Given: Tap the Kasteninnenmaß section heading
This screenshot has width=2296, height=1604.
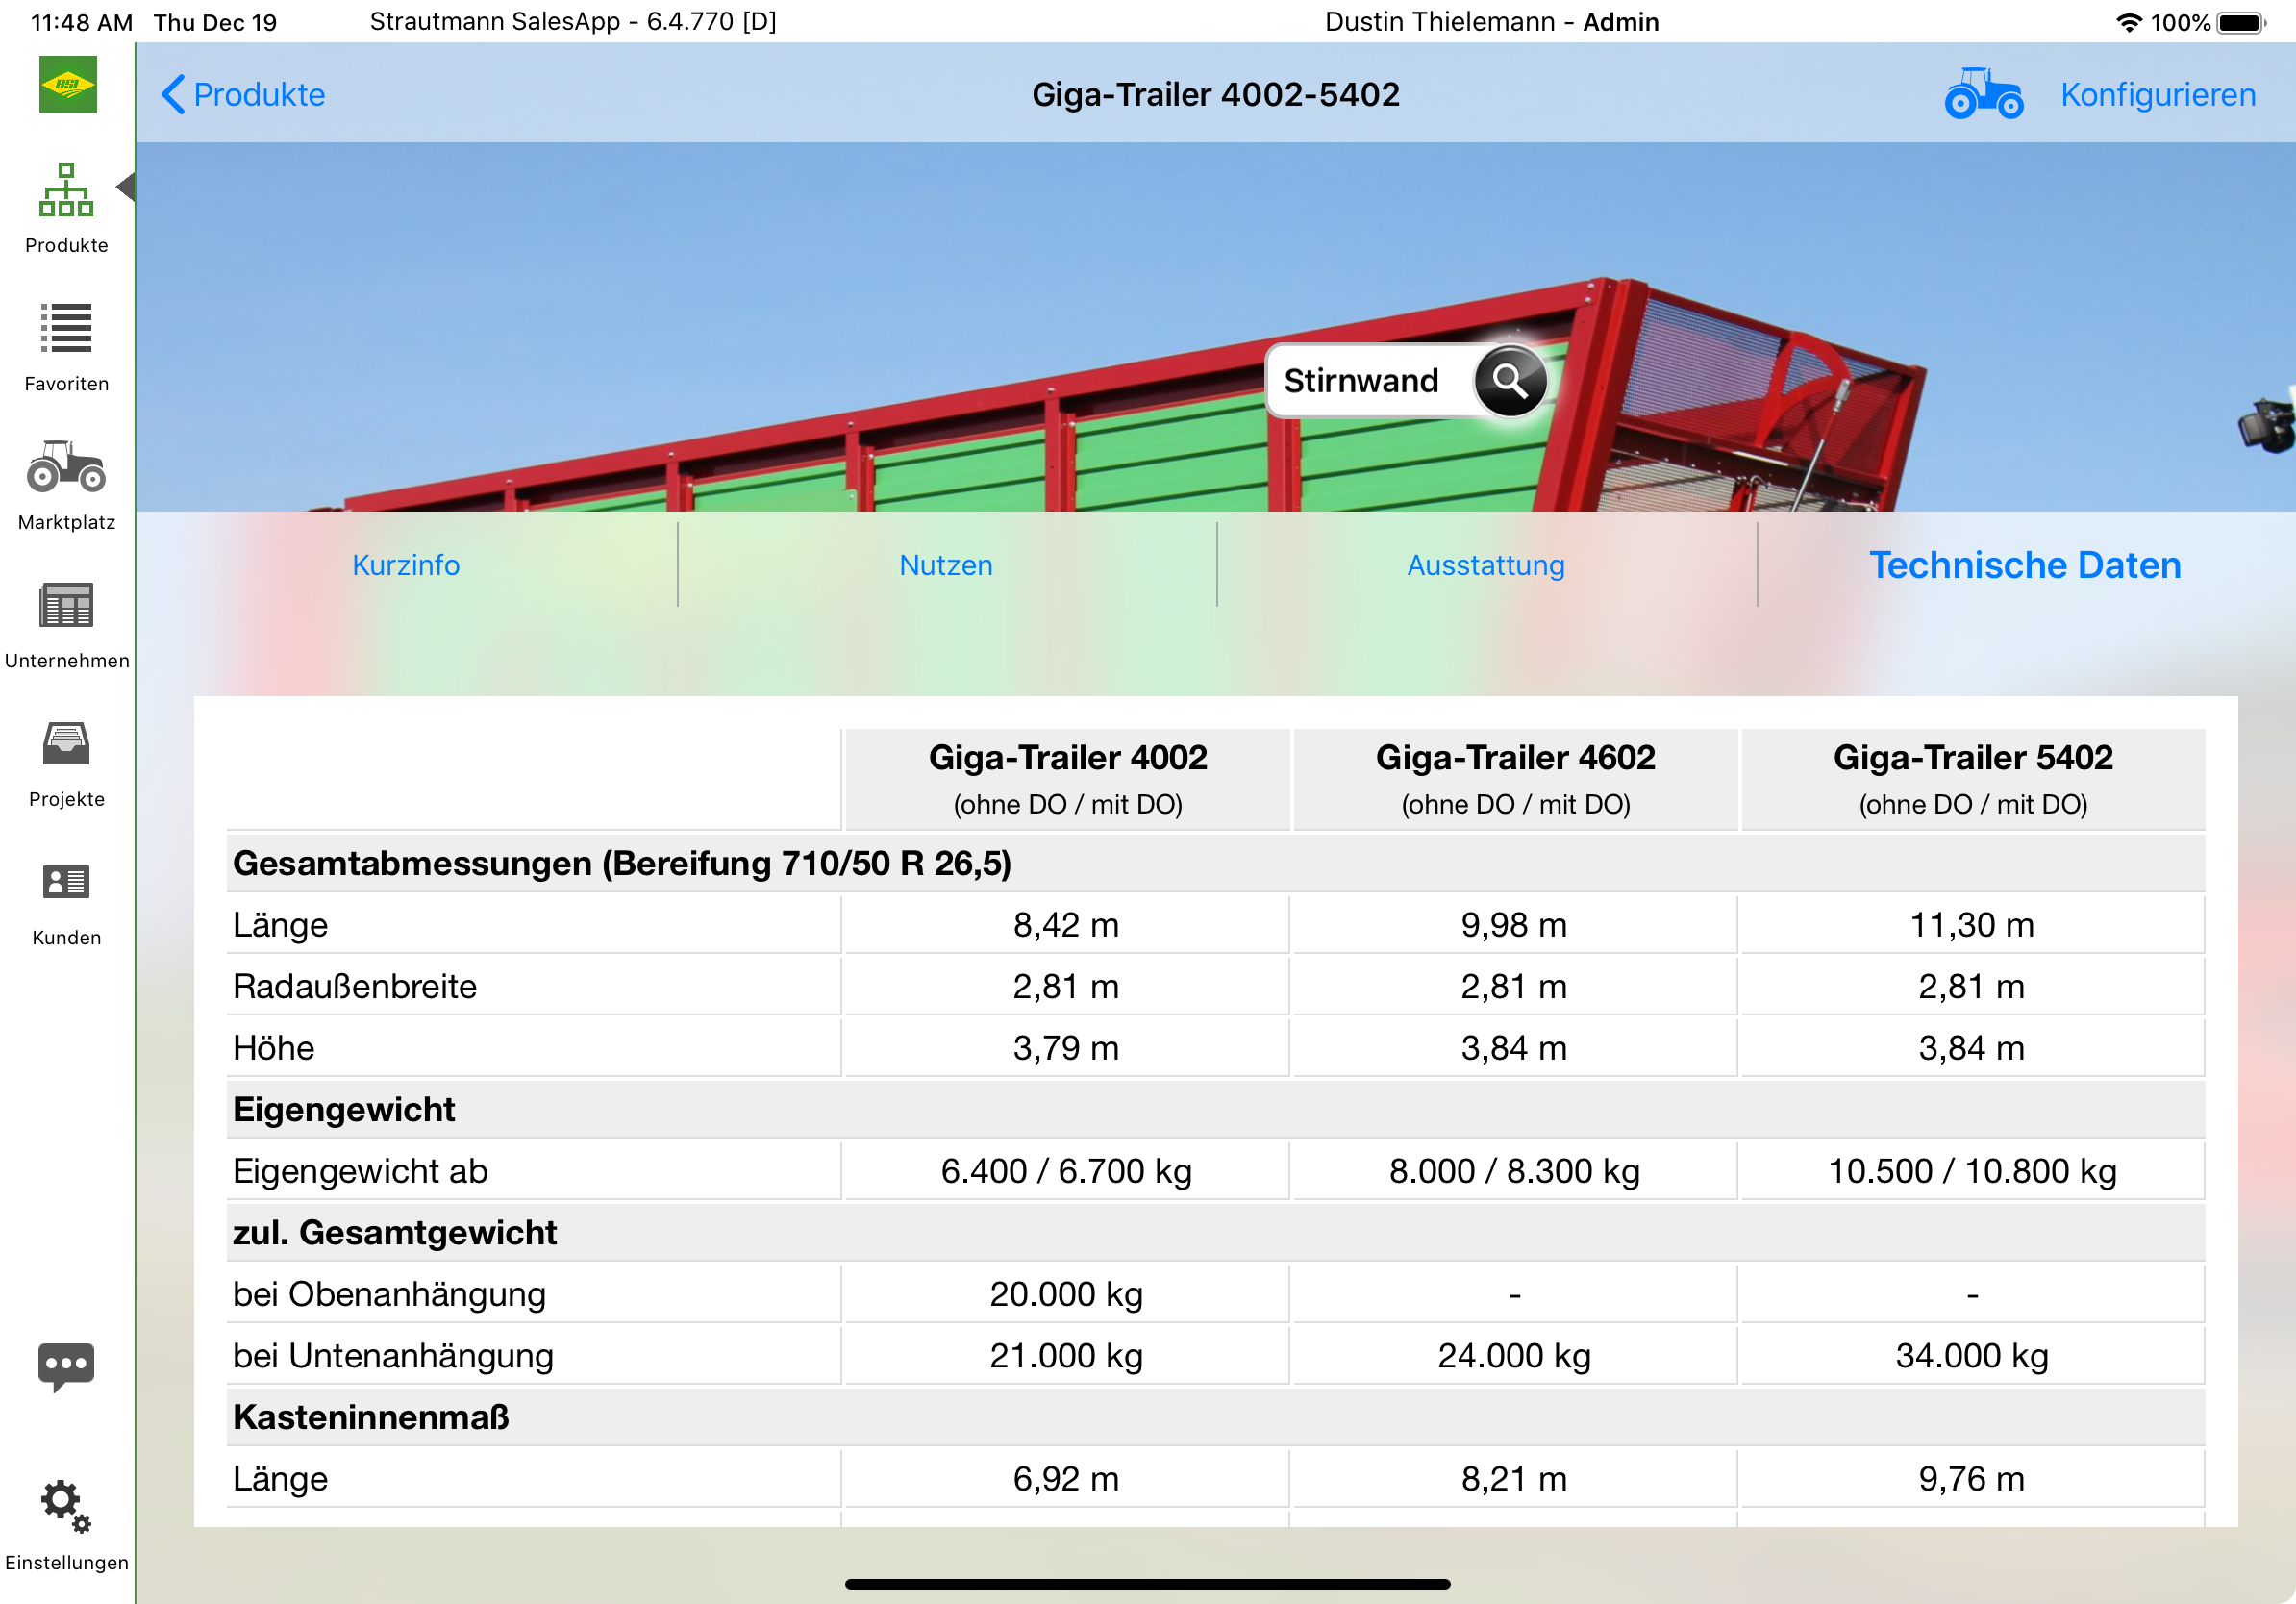Looking at the screenshot, I should [x=371, y=1417].
